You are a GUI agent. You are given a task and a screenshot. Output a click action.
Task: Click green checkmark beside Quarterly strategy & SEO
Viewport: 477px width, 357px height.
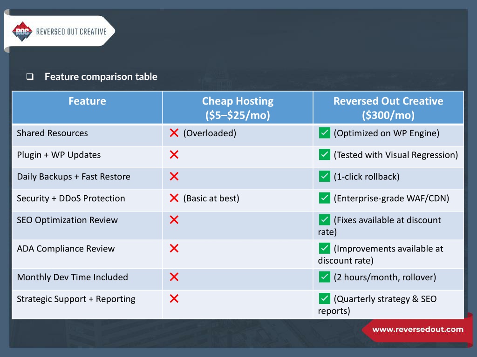click(325, 298)
